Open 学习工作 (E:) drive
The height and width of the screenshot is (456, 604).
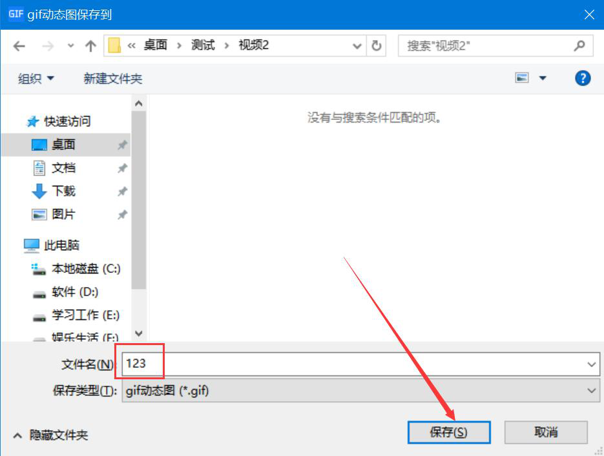click(x=85, y=315)
